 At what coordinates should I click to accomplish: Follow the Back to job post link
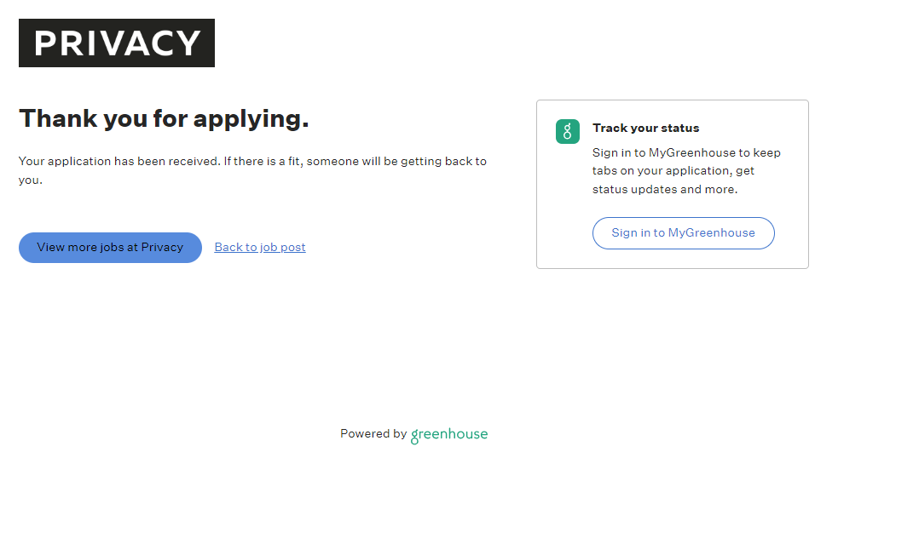(x=260, y=247)
